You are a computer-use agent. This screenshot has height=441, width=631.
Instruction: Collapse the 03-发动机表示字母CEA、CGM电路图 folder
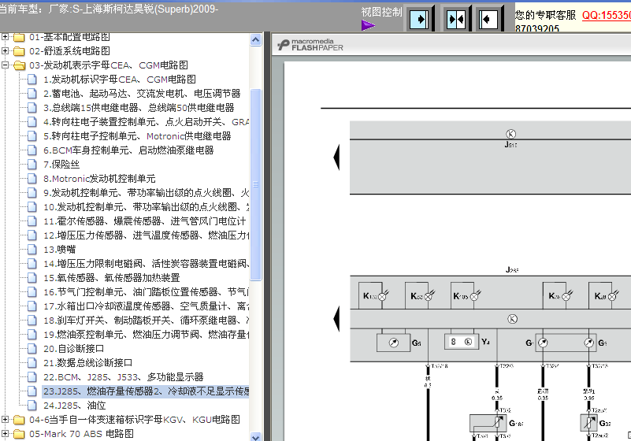pos(5,65)
